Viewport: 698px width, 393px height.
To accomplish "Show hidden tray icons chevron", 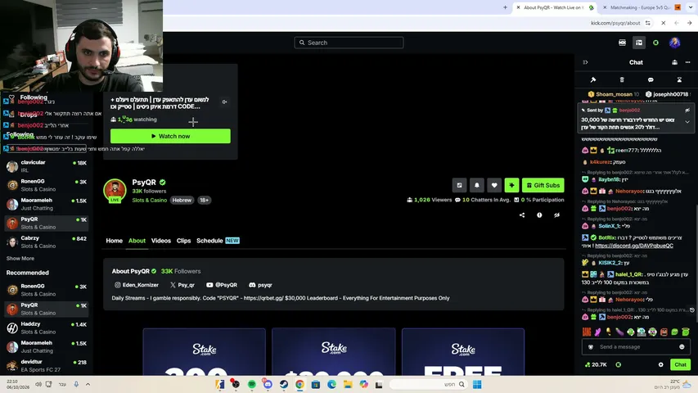I will coord(88,384).
